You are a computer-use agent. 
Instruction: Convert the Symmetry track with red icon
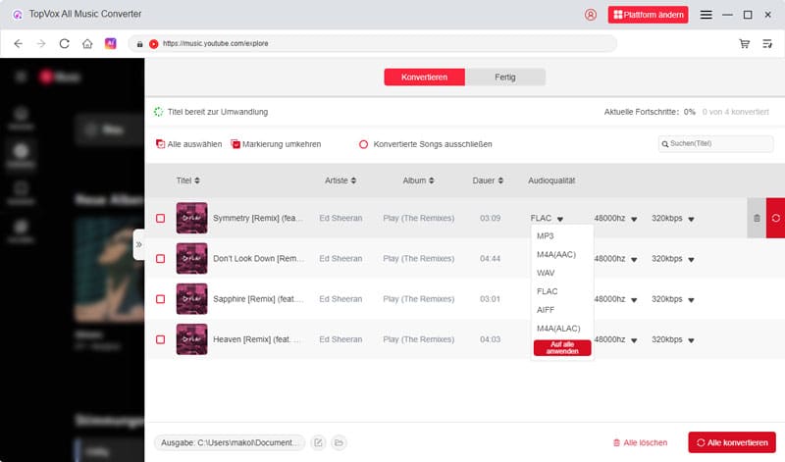click(775, 218)
